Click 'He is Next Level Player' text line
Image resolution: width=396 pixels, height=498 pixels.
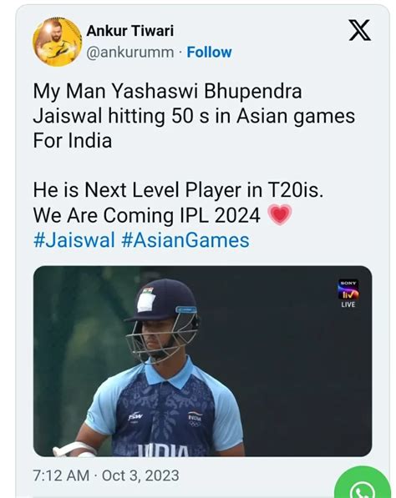pos(178,190)
